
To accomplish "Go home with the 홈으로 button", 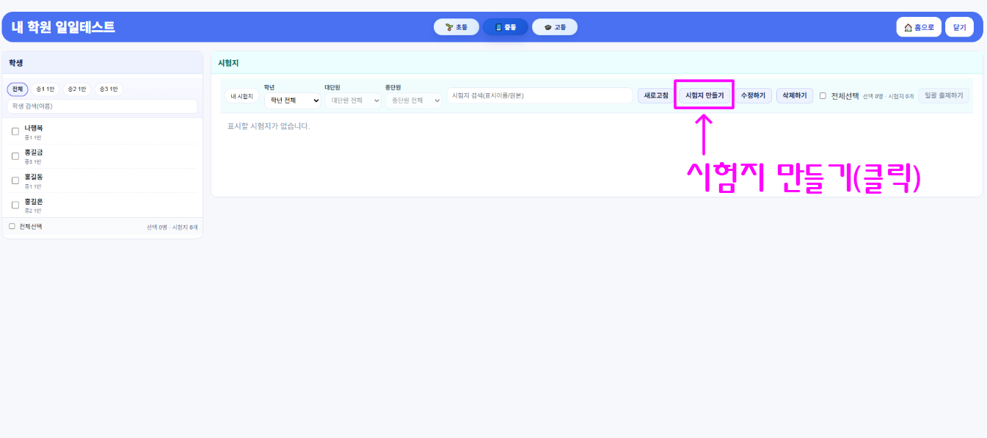I will [919, 27].
